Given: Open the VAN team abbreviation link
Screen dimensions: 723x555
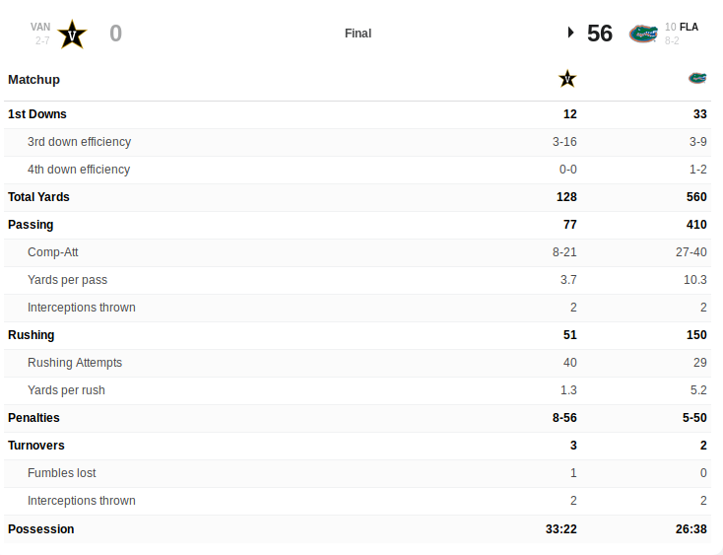Looking at the screenshot, I should (x=40, y=27).
